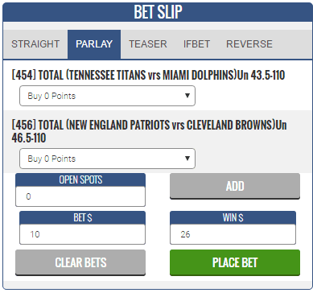Screen dimensions: 313x297
Task: Open Buy Points dropdown for Titans-Dolphins total
Action: tap(107, 96)
